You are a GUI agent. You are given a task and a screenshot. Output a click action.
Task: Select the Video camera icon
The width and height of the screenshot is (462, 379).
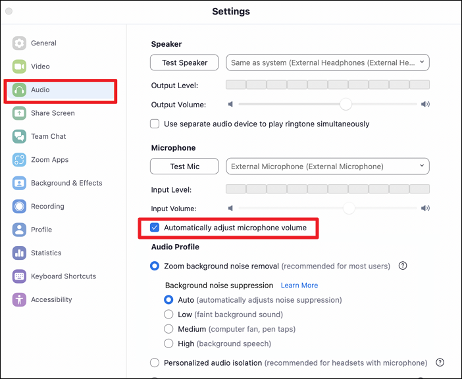pos(19,66)
